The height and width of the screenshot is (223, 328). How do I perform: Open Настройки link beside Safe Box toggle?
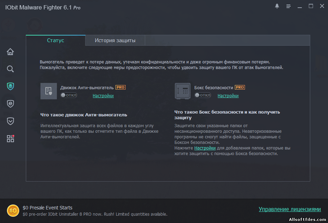click(228, 95)
